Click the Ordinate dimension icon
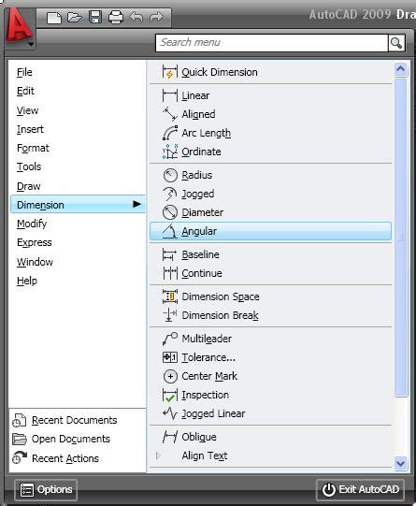Image resolution: width=416 pixels, height=506 pixels. tap(169, 152)
